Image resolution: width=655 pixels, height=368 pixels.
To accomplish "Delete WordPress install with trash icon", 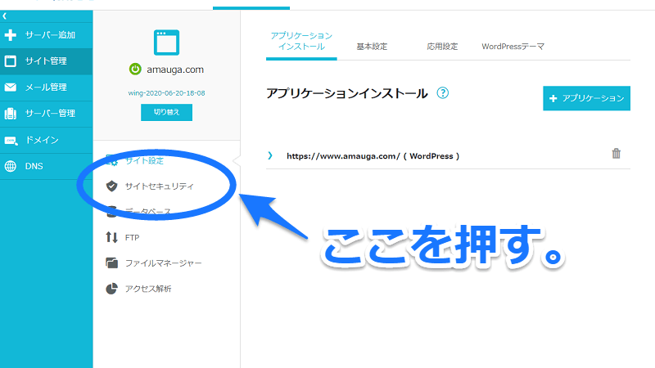I will [617, 154].
